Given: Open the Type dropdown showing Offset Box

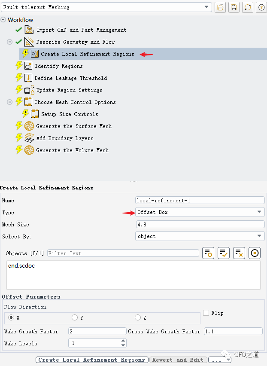Looking at the screenshot, I should 259,212.
